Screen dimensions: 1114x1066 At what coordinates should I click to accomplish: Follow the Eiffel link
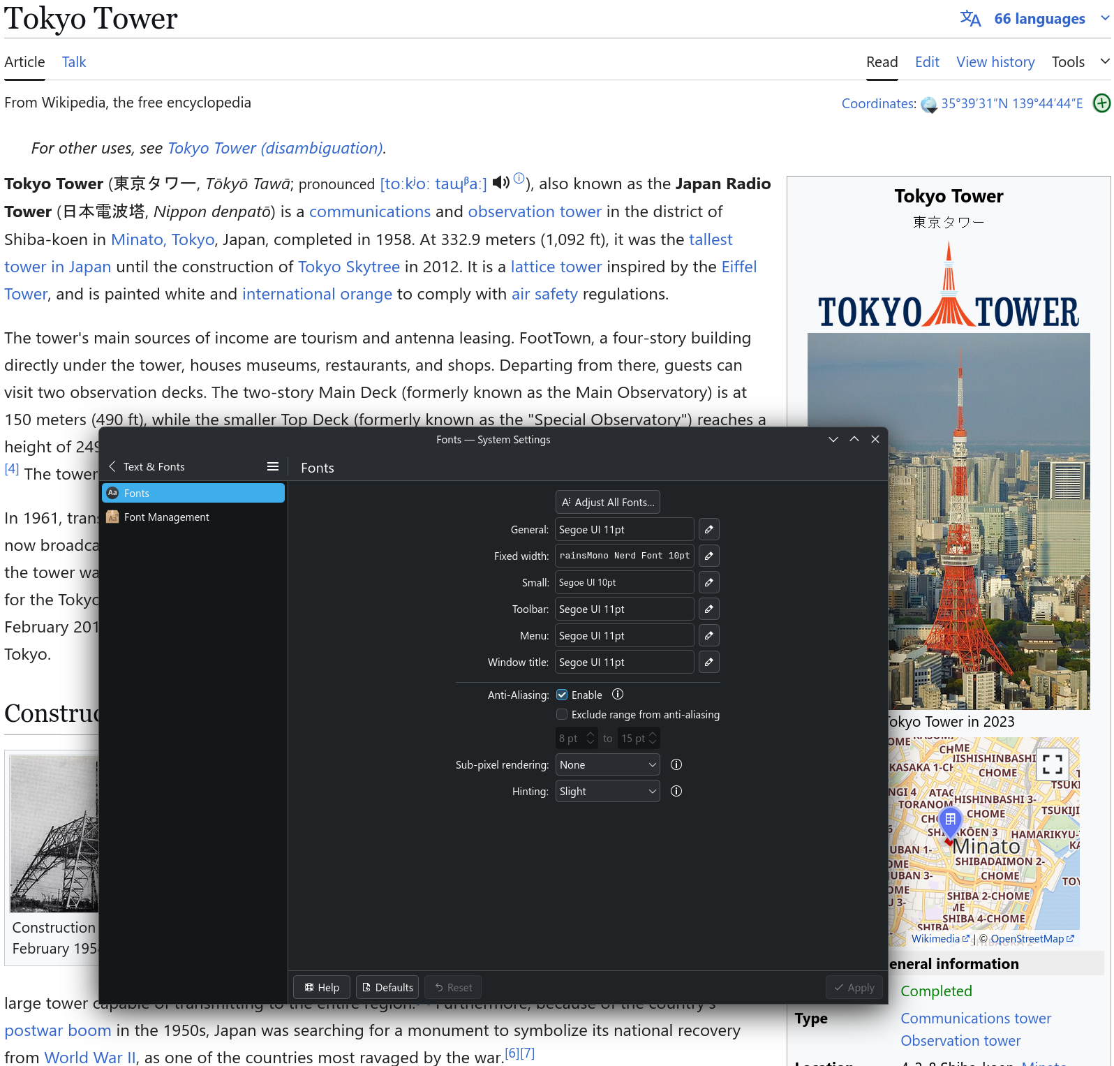(x=739, y=267)
